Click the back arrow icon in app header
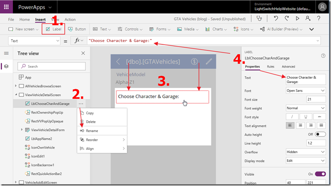331x186 pixels. (x=118, y=62)
